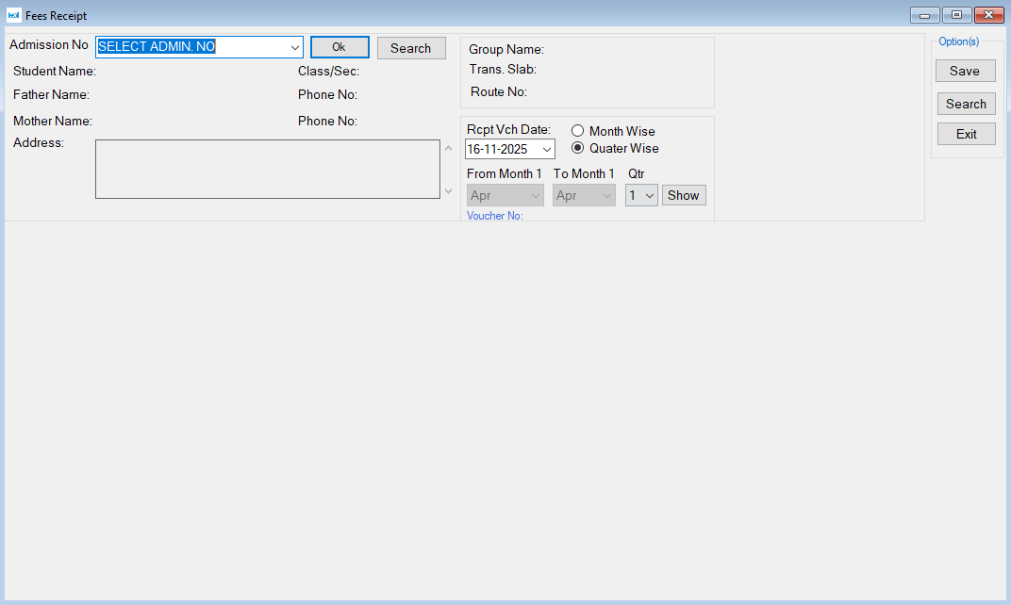Click inside the Address text box

point(268,170)
